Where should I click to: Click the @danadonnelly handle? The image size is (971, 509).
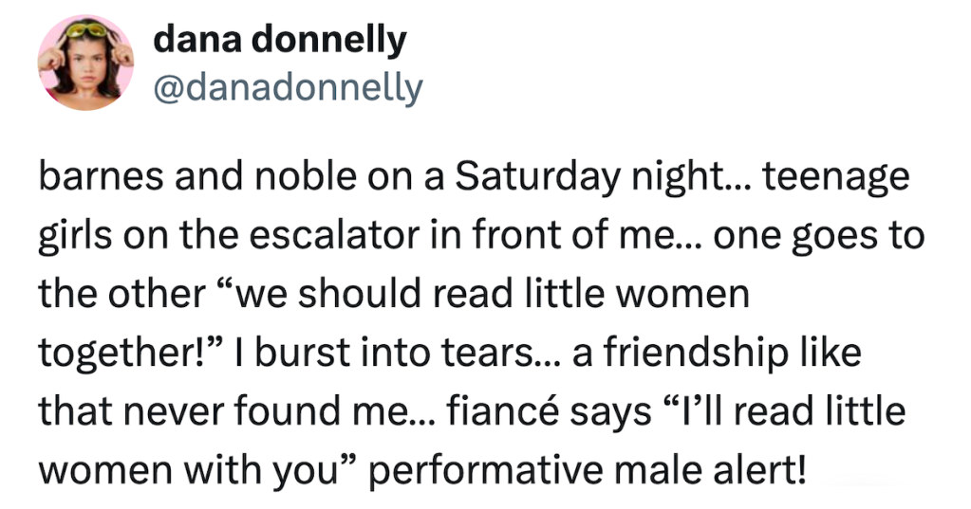[x=288, y=87]
